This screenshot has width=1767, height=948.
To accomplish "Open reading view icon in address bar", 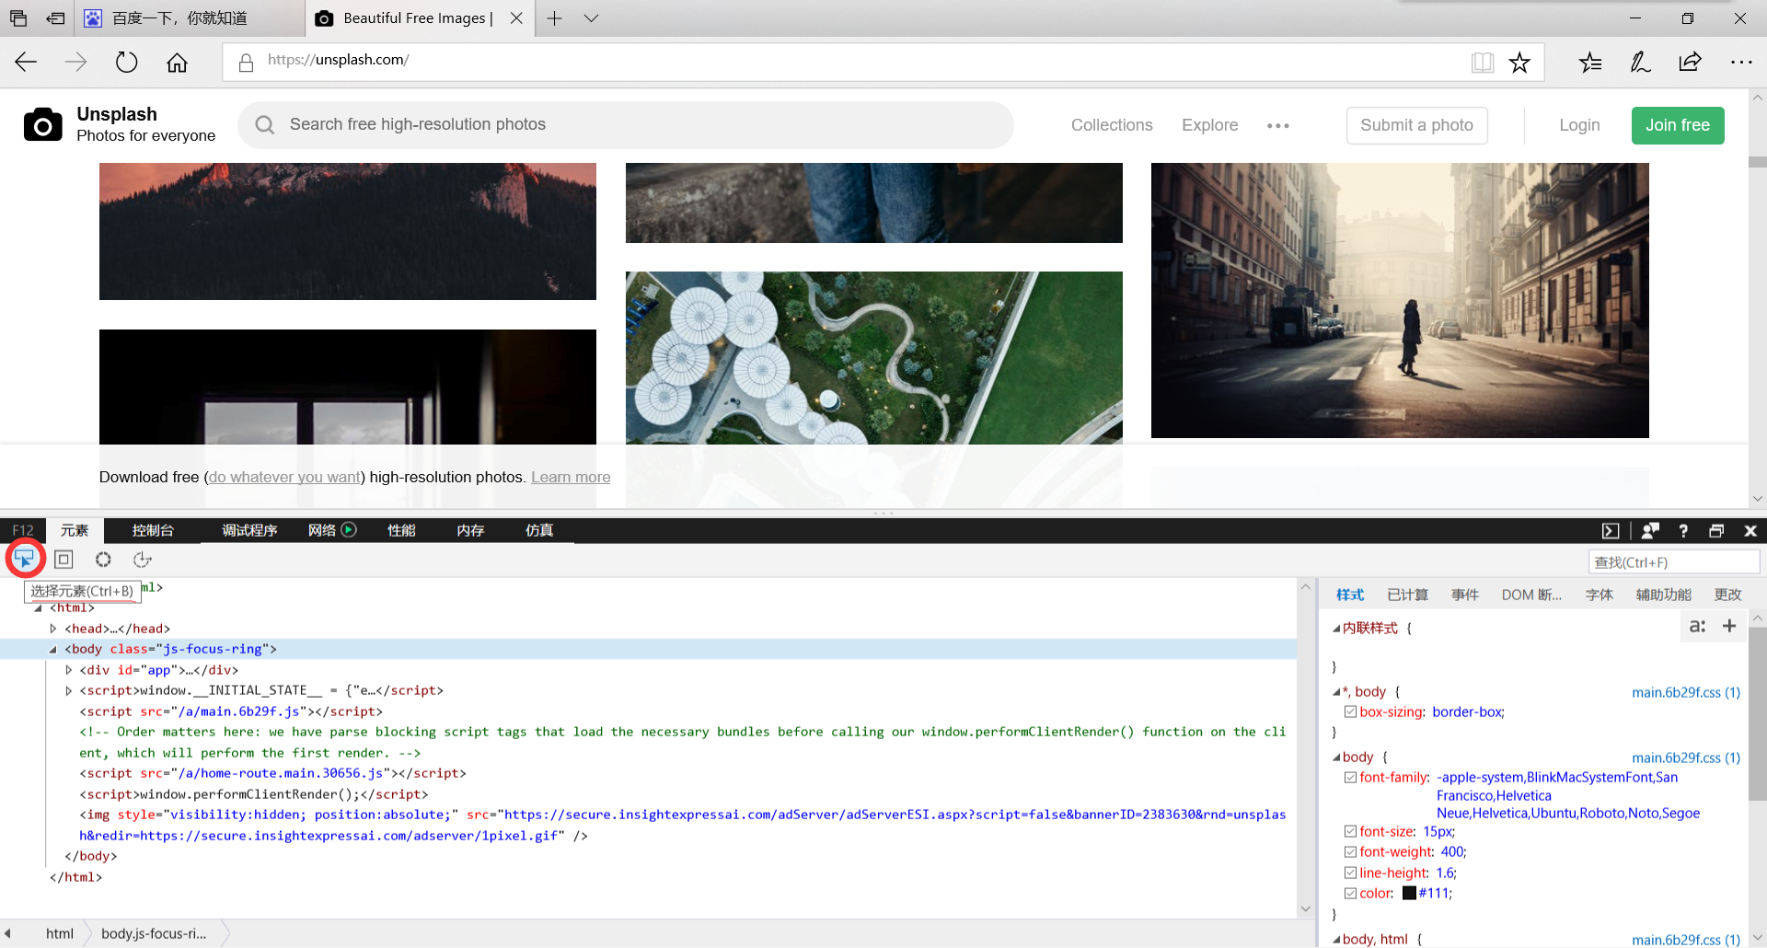I will click(1482, 62).
